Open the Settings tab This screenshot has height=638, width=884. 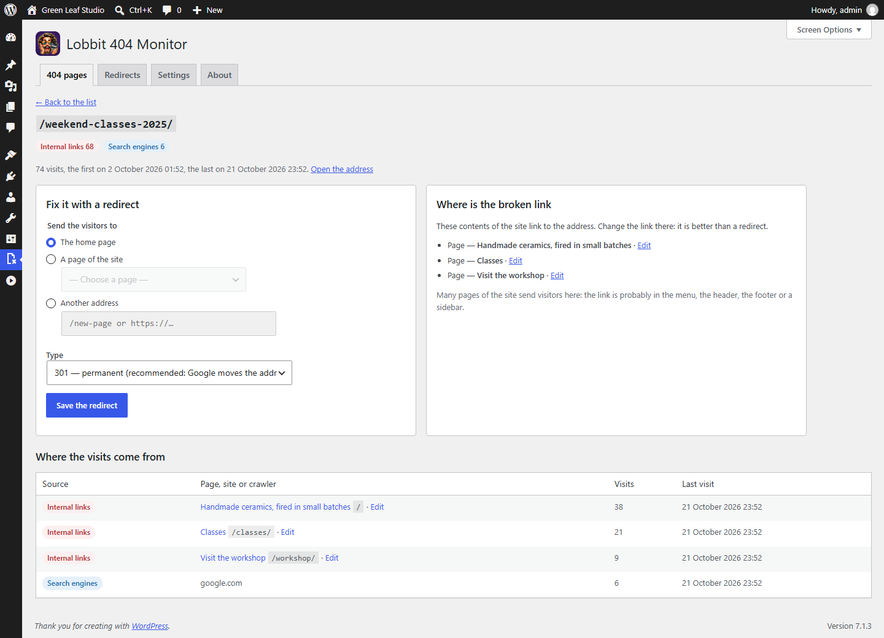coord(174,75)
